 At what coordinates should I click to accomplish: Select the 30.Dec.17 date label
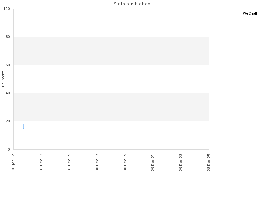(97, 163)
